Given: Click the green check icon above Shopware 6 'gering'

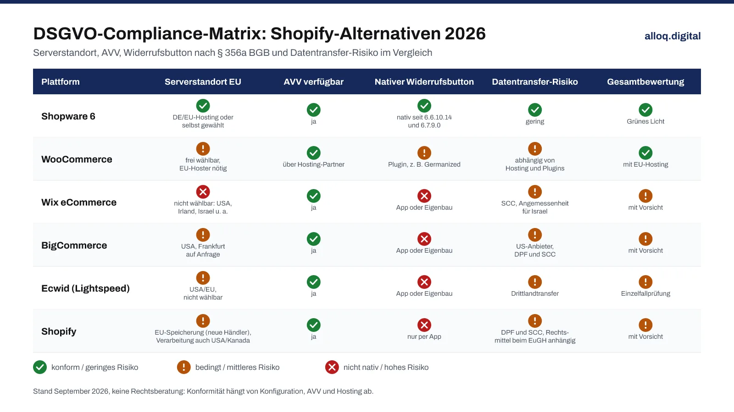Looking at the screenshot, I should [x=535, y=110].
